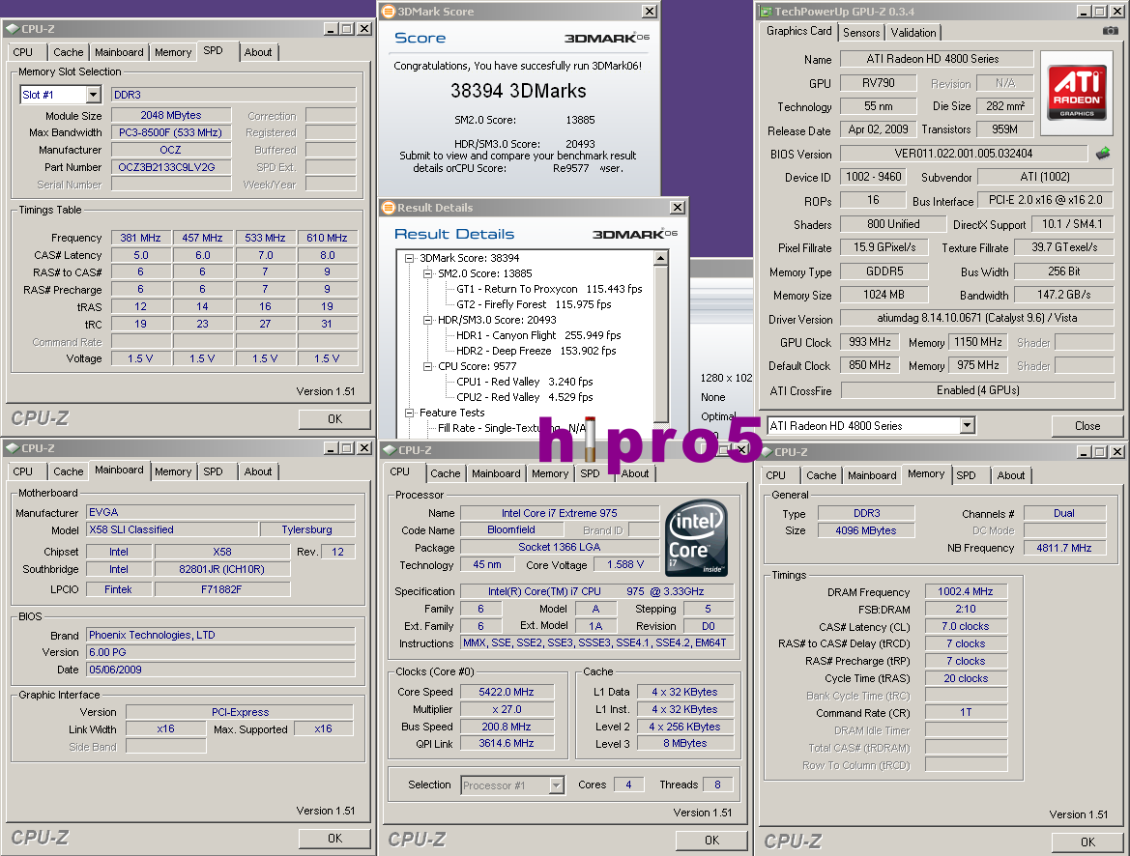Switch to Validation tab in GPU-Z
The image size is (1130, 856).
pyautogui.click(x=913, y=33)
